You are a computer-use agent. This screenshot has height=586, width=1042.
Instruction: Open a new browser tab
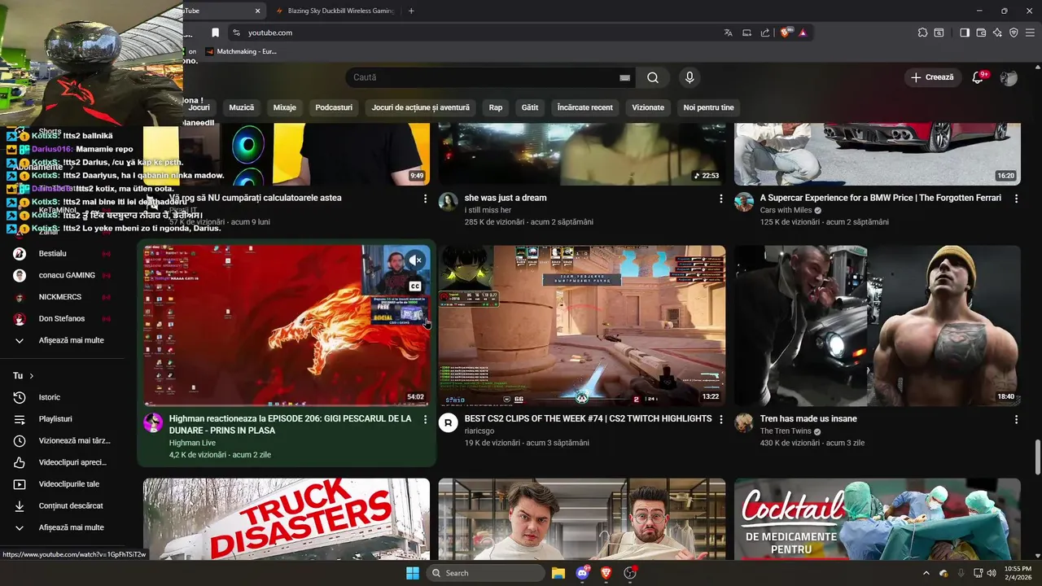coord(411,11)
